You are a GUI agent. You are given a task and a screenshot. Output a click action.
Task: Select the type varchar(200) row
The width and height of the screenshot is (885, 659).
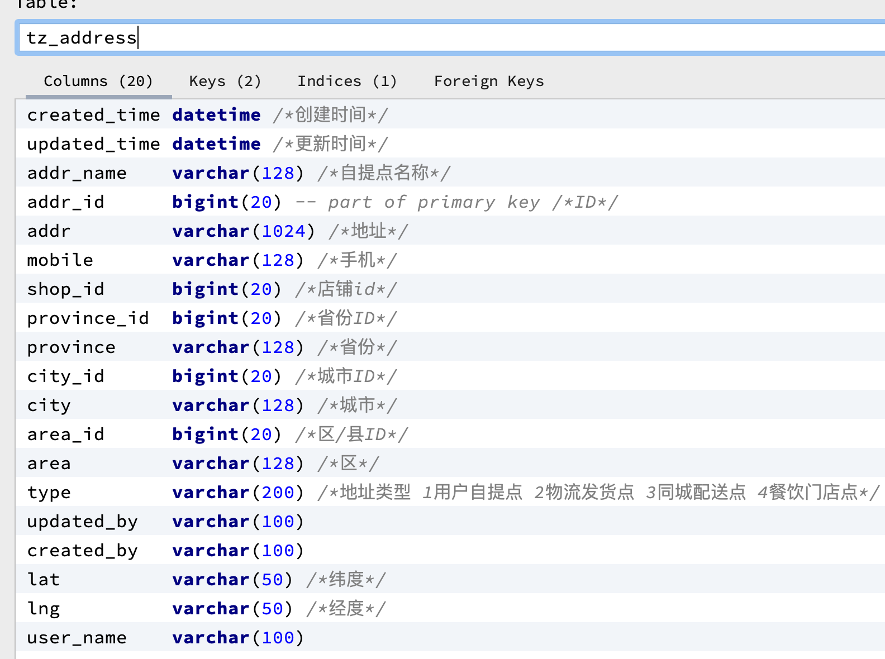(x=450, y=491)
